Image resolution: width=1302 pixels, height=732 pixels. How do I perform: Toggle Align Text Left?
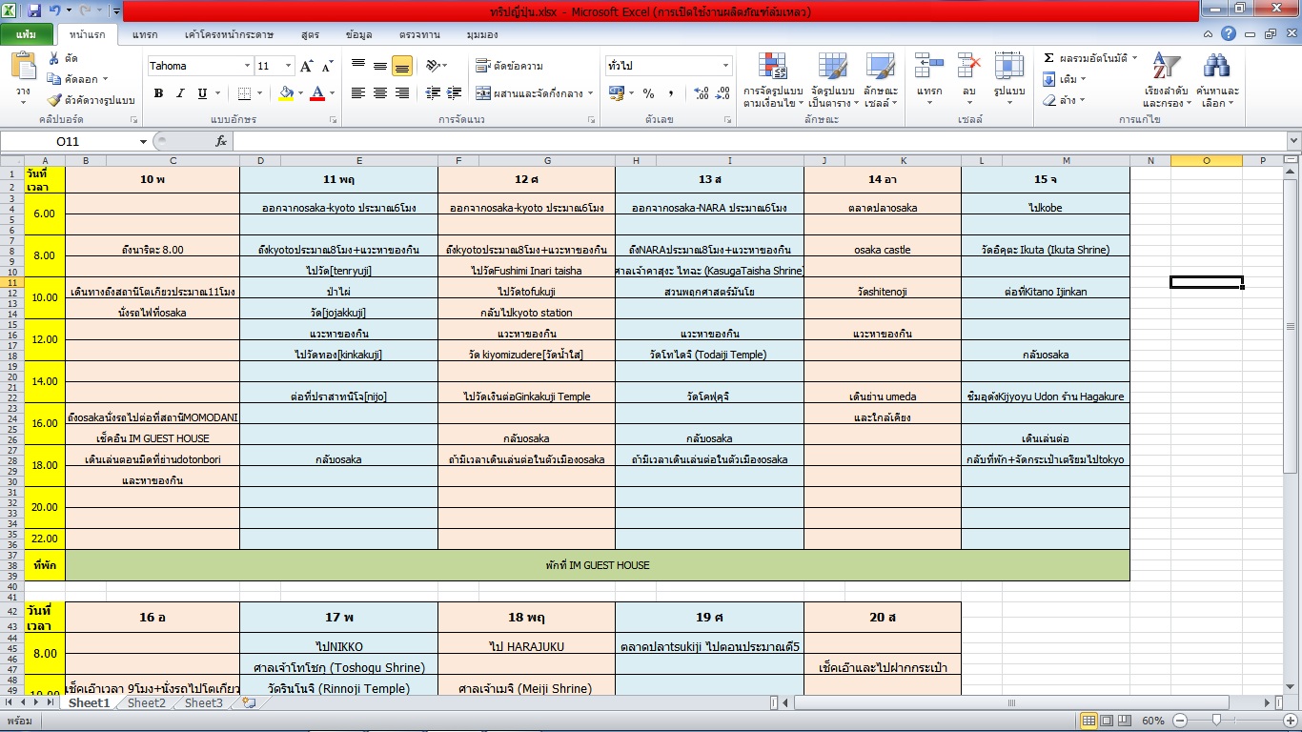click(x=358, y=93)
